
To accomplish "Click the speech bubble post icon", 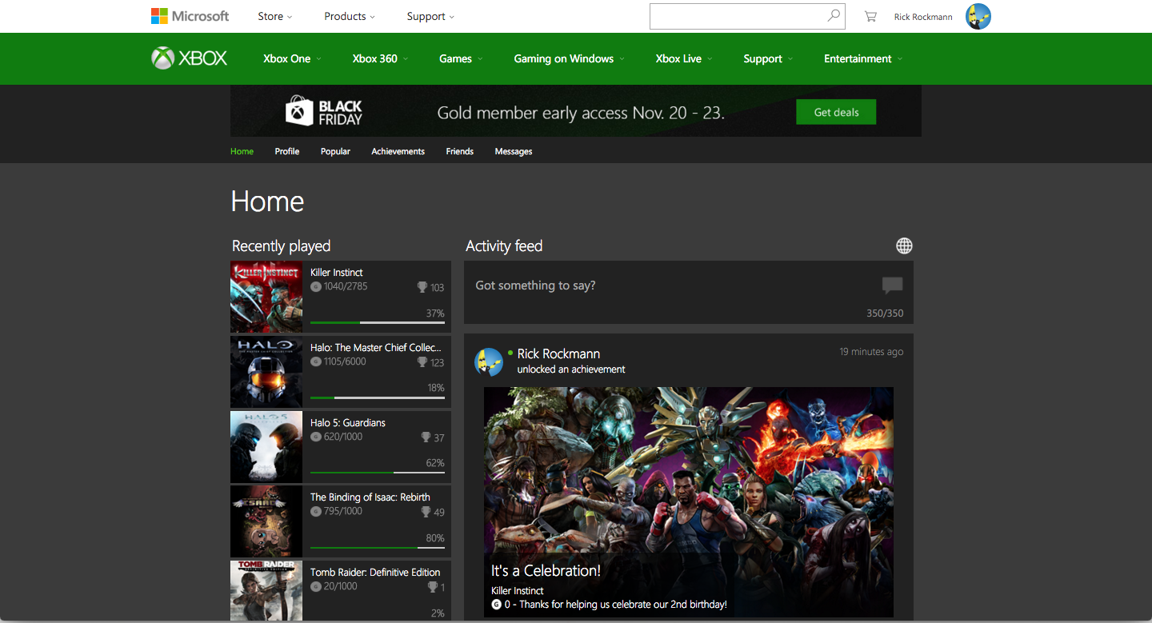I will (x=892, y=286).
